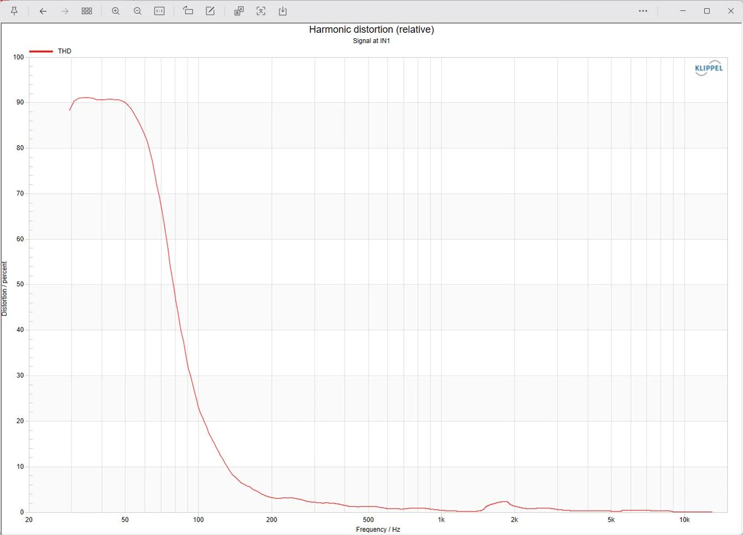The height and width of the screenshot is (535, 743).
Task: Go back with the left arrow
Action: pos(43,11)
